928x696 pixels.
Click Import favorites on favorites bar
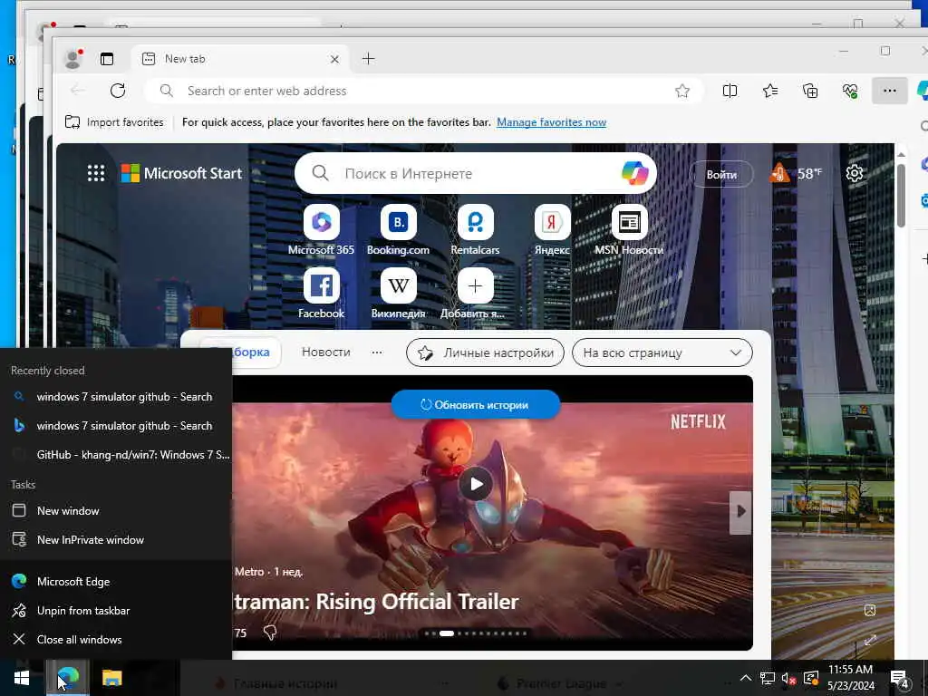coord(114,122)
